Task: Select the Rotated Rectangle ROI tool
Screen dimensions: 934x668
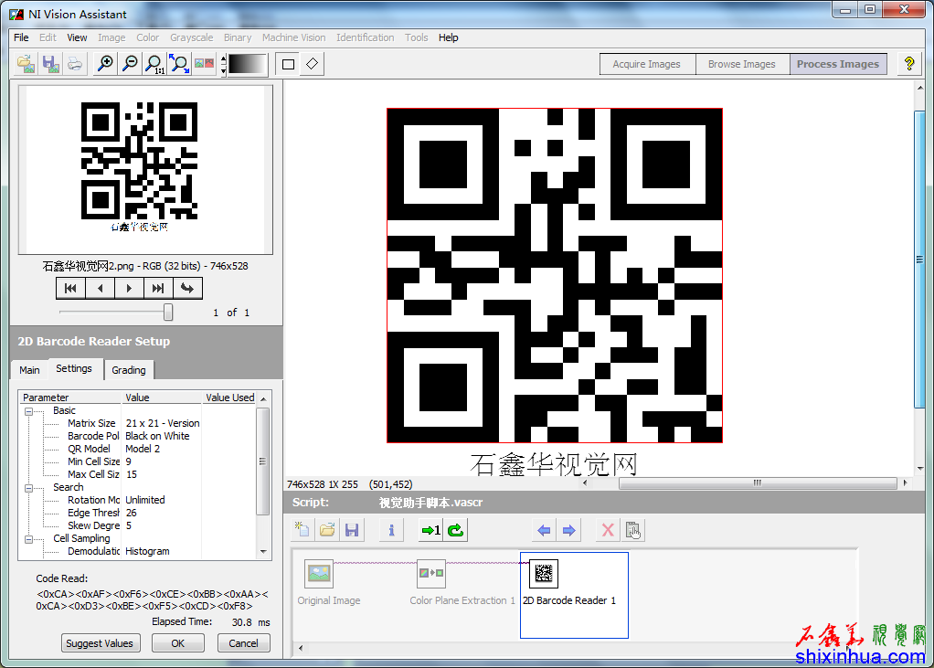Action: click(313, 64)
